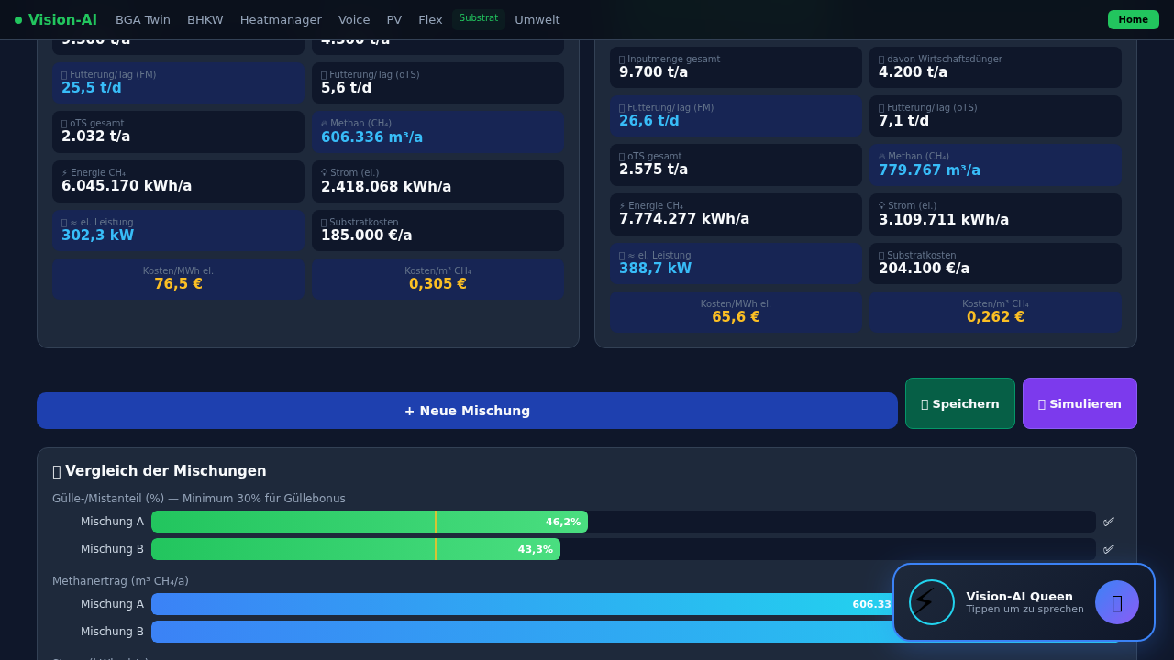
Task: Open the BGA Twin page
Action: (x=143, y=20)
